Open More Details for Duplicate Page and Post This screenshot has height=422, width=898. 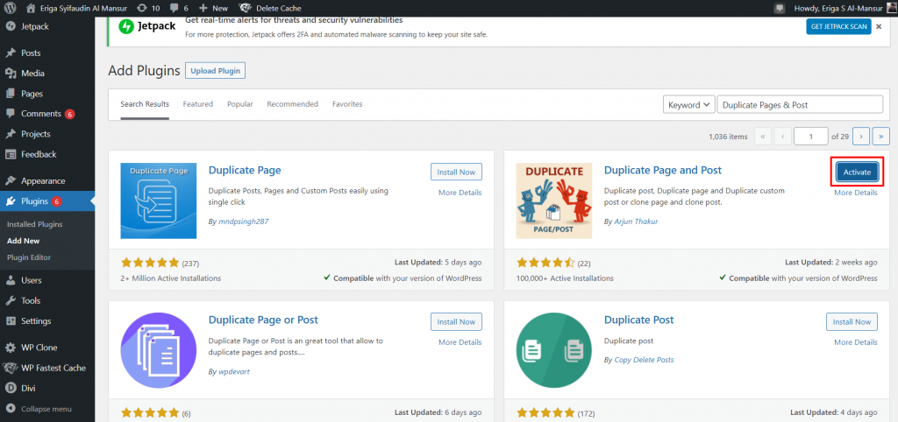(x=856, y=193)
